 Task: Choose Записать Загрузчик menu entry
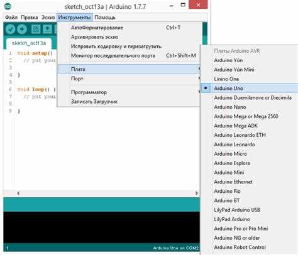[129, 102]
